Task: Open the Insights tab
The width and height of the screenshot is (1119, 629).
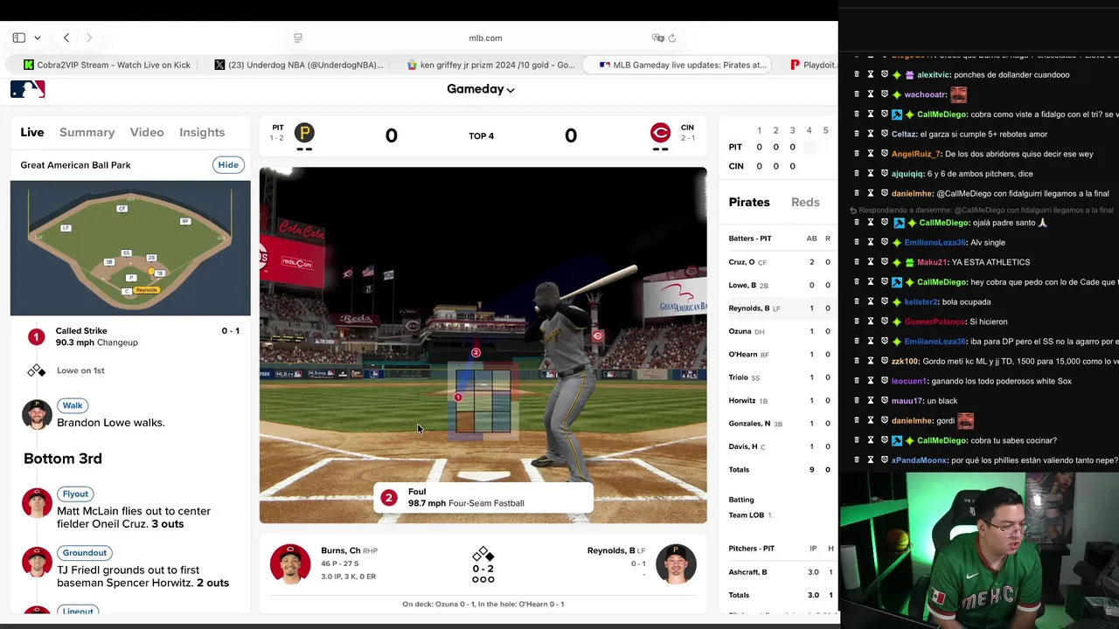Action: pos(202,132)
